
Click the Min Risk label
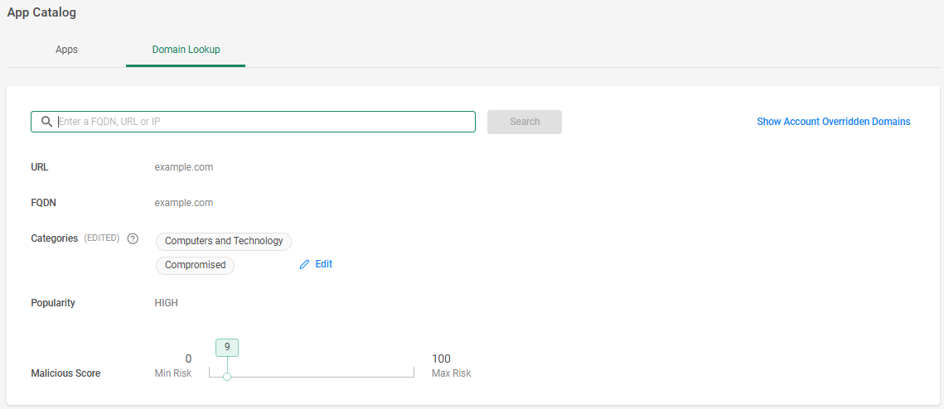point(172,373)
